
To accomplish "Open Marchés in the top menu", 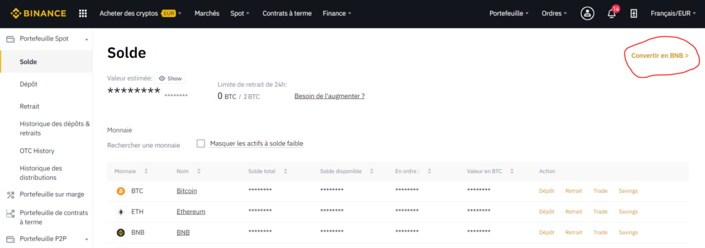I will click(207, 14).
